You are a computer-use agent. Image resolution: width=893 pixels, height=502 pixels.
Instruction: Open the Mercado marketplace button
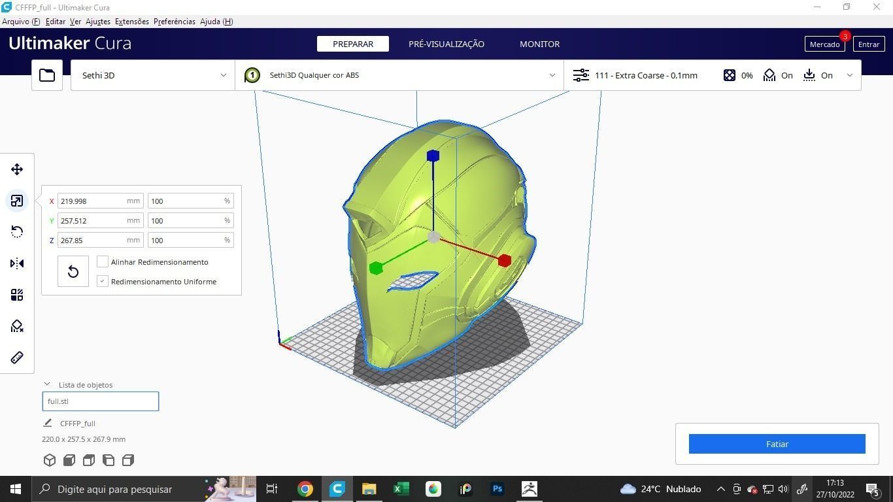pos(824,44)
